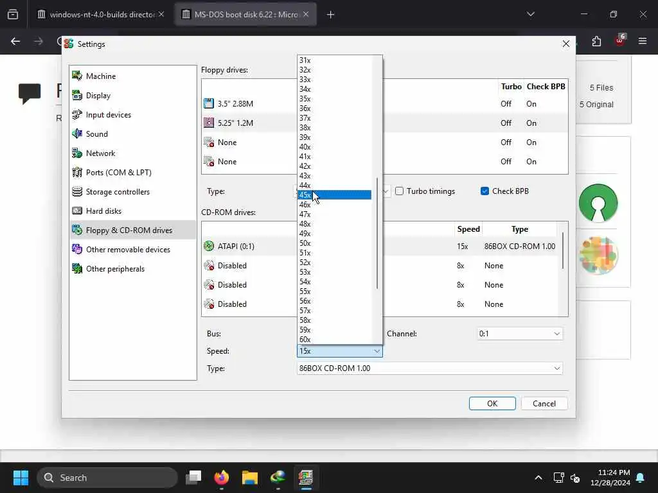Choose 60x speed option

click(334, 340)
